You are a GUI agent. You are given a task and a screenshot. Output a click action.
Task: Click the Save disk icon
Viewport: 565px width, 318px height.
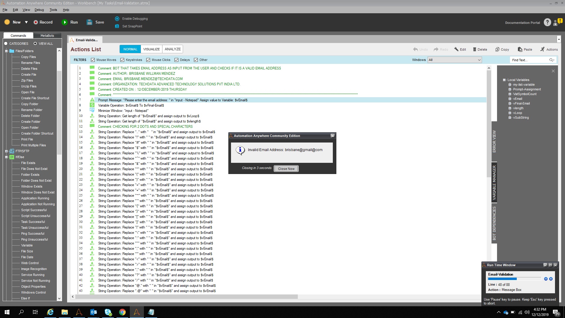pos(89,22)
